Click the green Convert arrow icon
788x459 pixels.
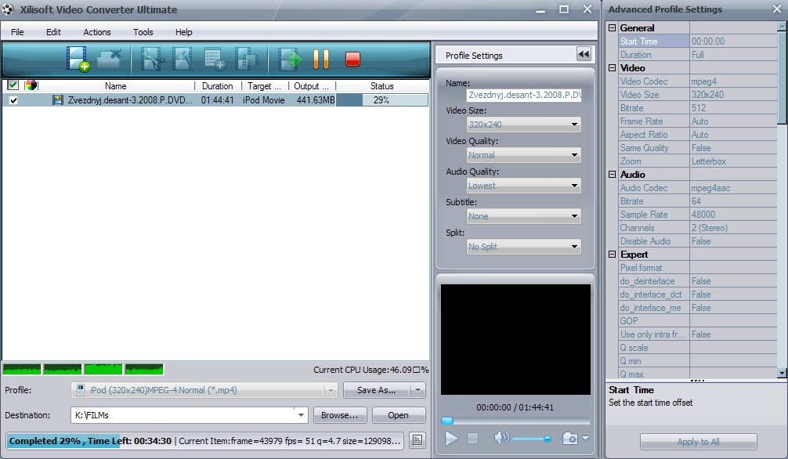pos(291,59)
